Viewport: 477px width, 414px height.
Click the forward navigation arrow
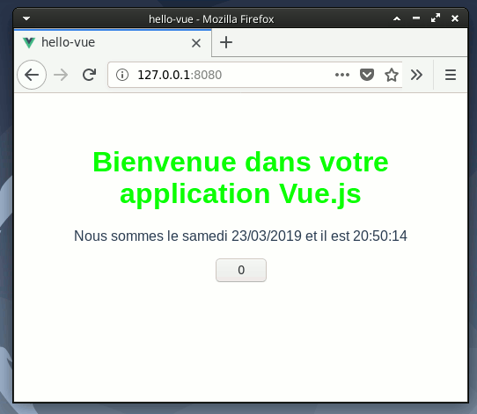pyautogui.click(x=61, y=75)
